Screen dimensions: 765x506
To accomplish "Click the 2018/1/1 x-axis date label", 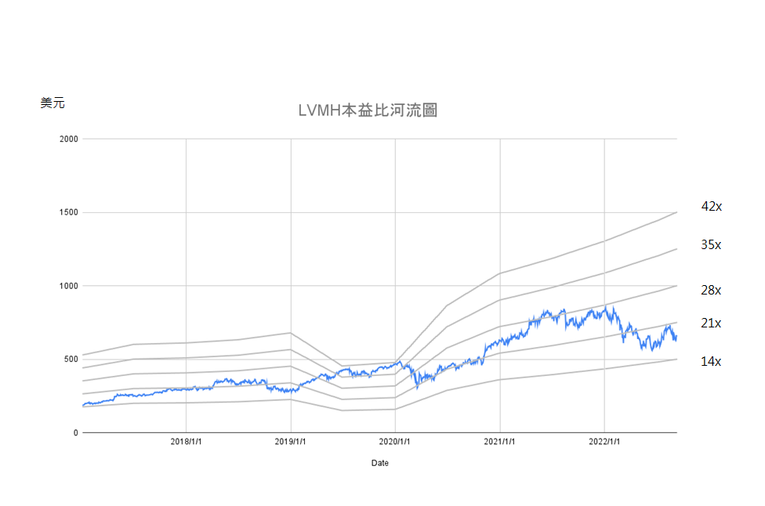I will pyautogui.click(x=186, y=443).
